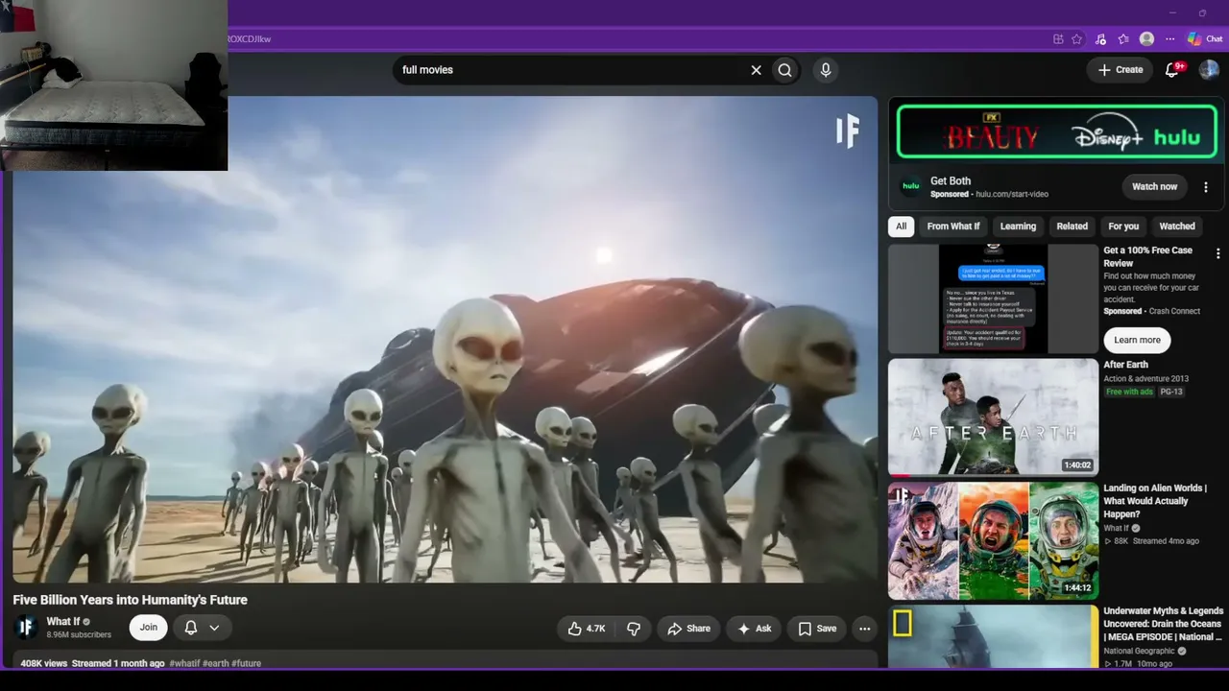Select the 'Watched' filter chip
This screenshot has width=1229, height=691.
pyautogui.click(x=1177, y=226)
